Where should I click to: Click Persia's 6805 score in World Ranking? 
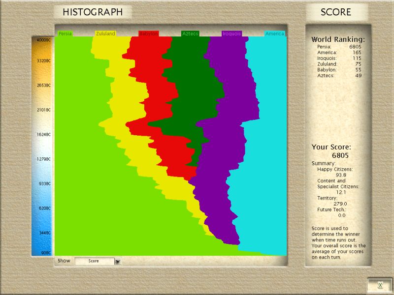click(355, 47)
